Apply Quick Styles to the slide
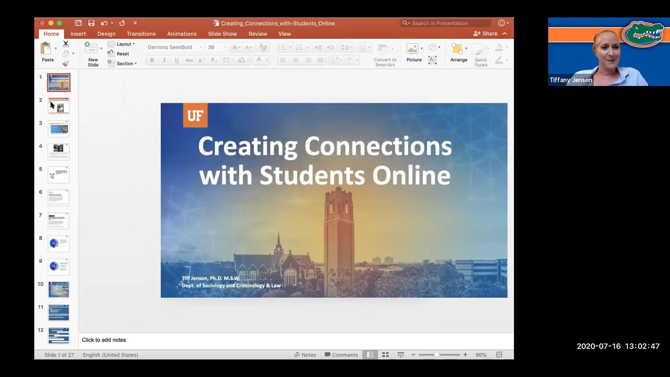 (x=481, y=52)
